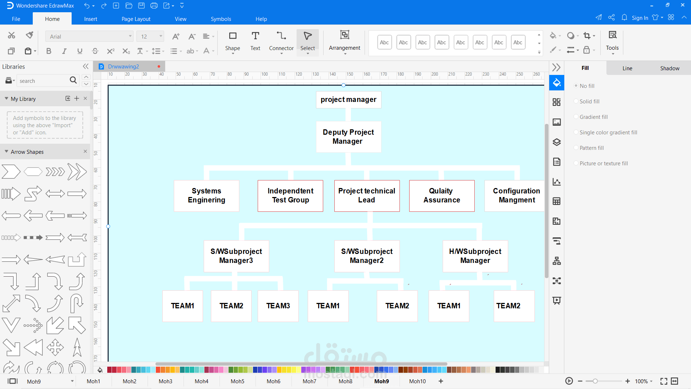Choose Picture or texture fill
The height and width of the screenshot is (389, 691).
pyautogui.click(x=601, y=164)
